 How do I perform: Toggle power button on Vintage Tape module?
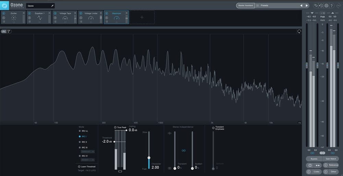55,13
